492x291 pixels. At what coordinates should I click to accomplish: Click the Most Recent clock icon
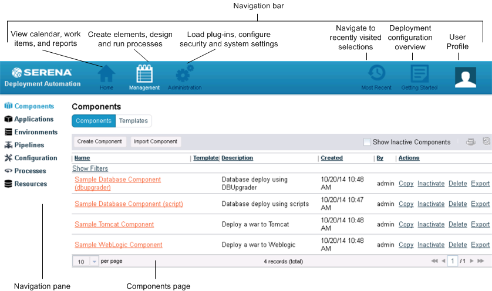click(376, 74)
